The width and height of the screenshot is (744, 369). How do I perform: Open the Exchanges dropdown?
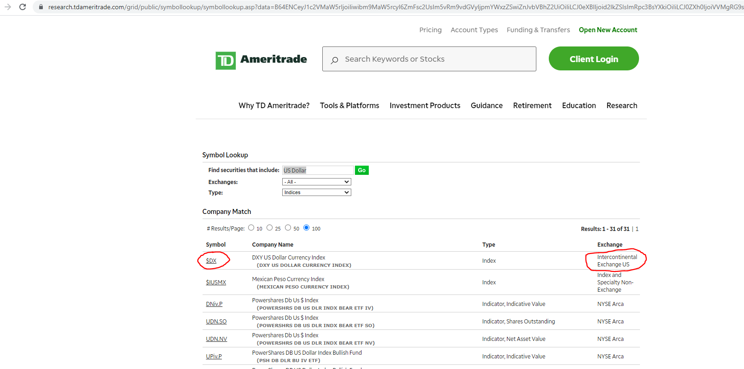pyautogui.click(x=317, y=182)
